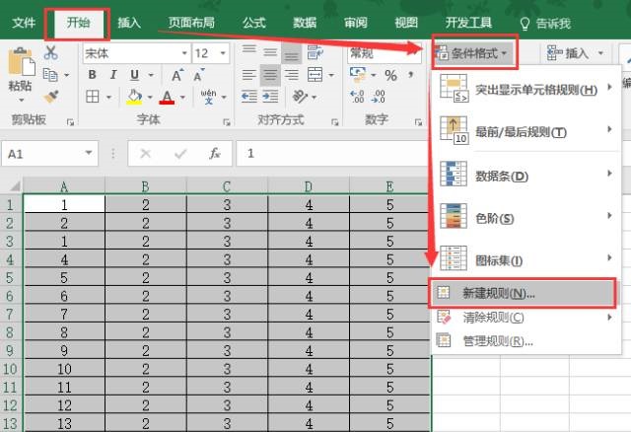The height and width of the screenshot is (432, 631).
Task: Open the font name 宋体 dropdown
Action: tap(184, 53)
